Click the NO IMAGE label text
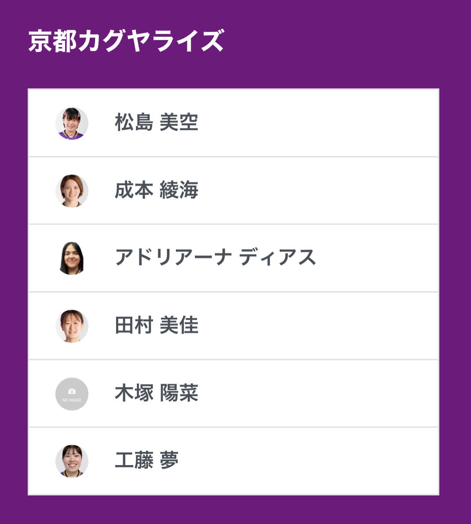Screen dimensions: 471x524 click(72, 400)
